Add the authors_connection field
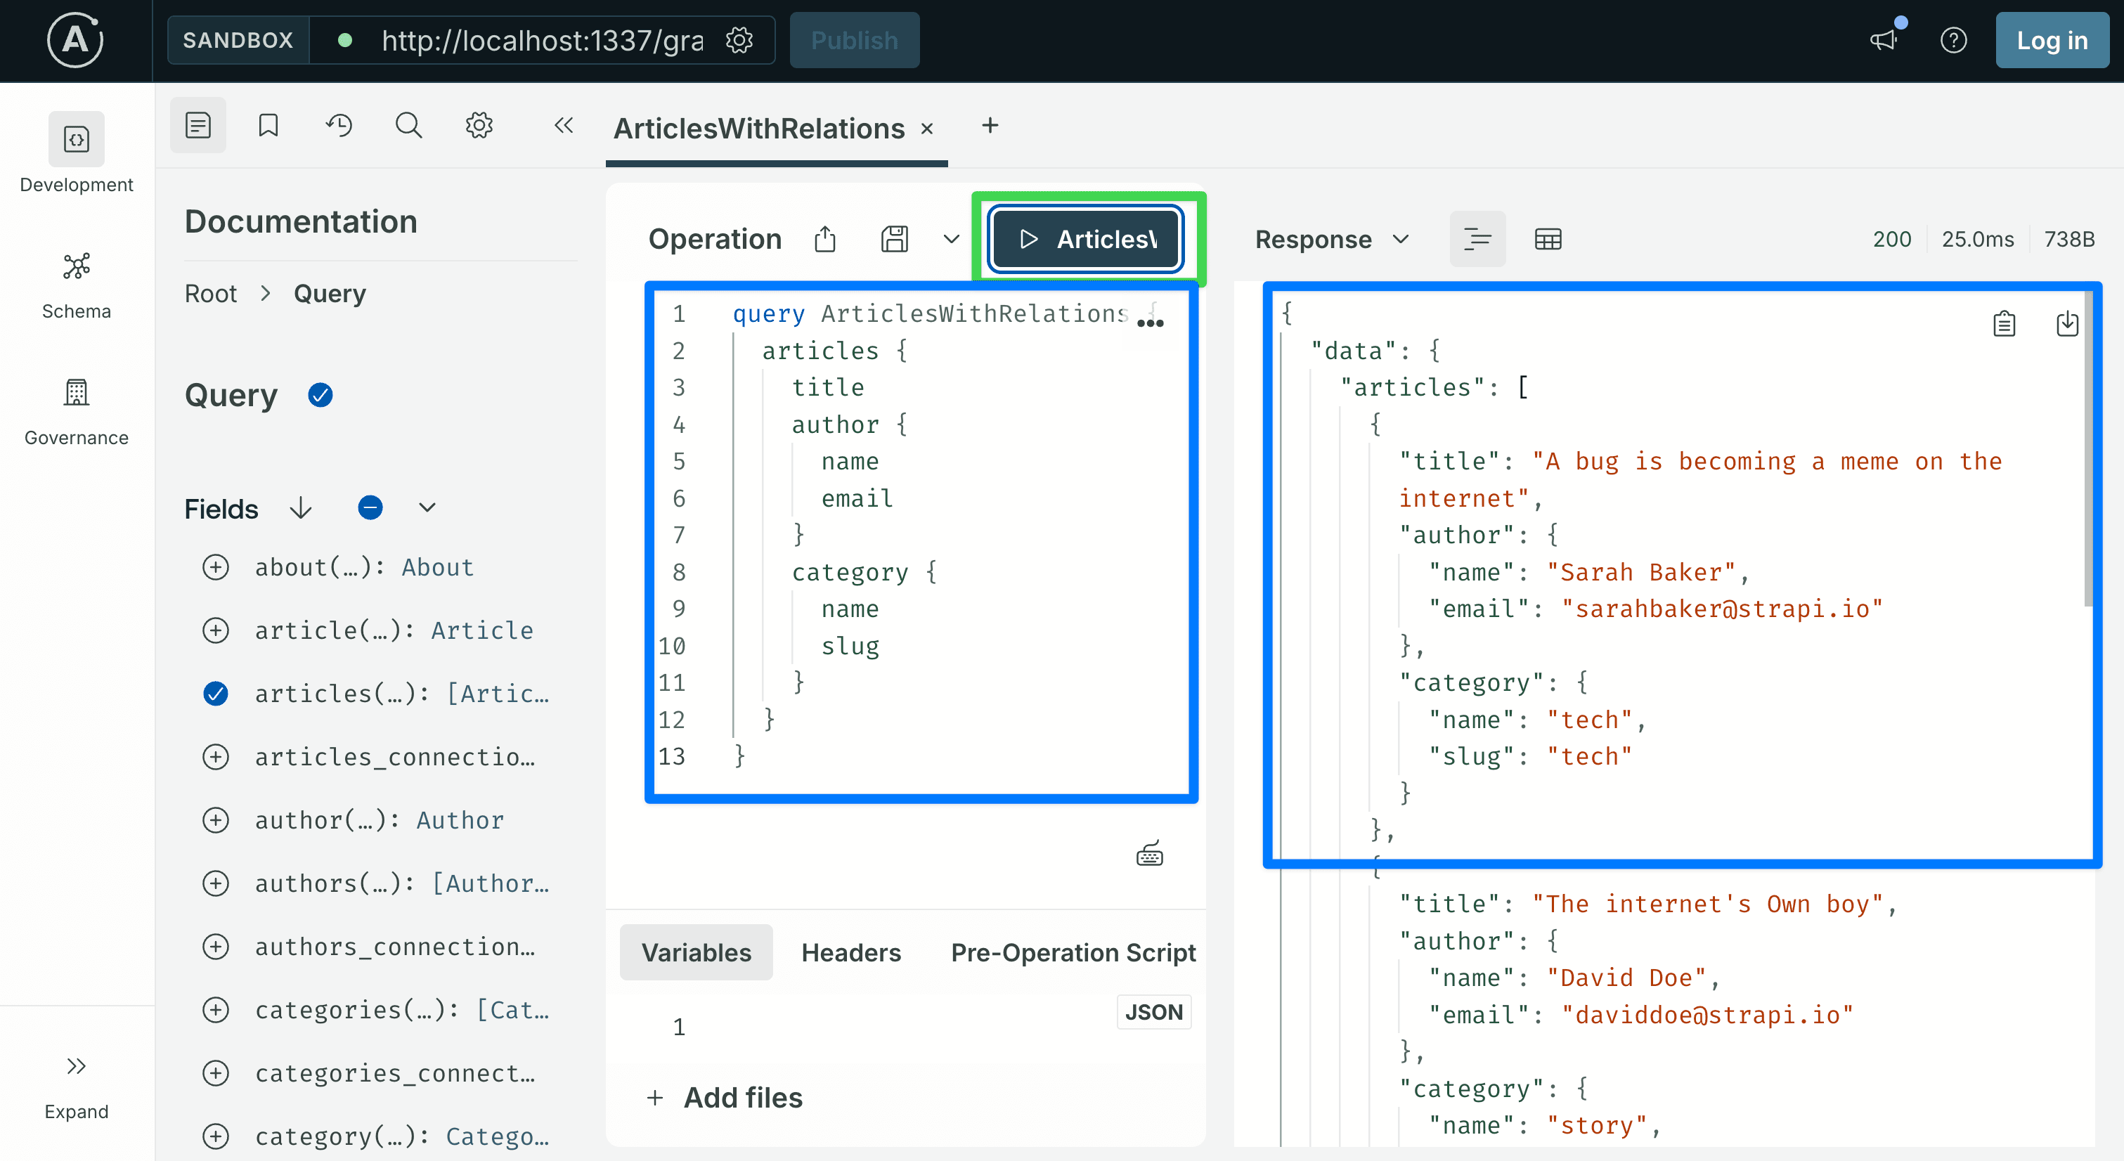 [216, 947]
